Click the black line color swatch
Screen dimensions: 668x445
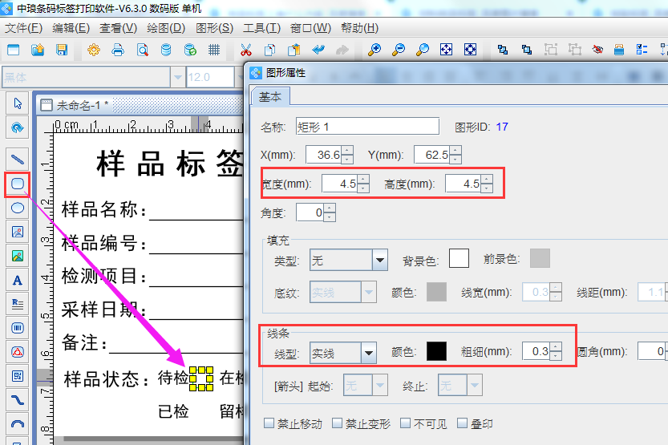(x=436, y=351)
